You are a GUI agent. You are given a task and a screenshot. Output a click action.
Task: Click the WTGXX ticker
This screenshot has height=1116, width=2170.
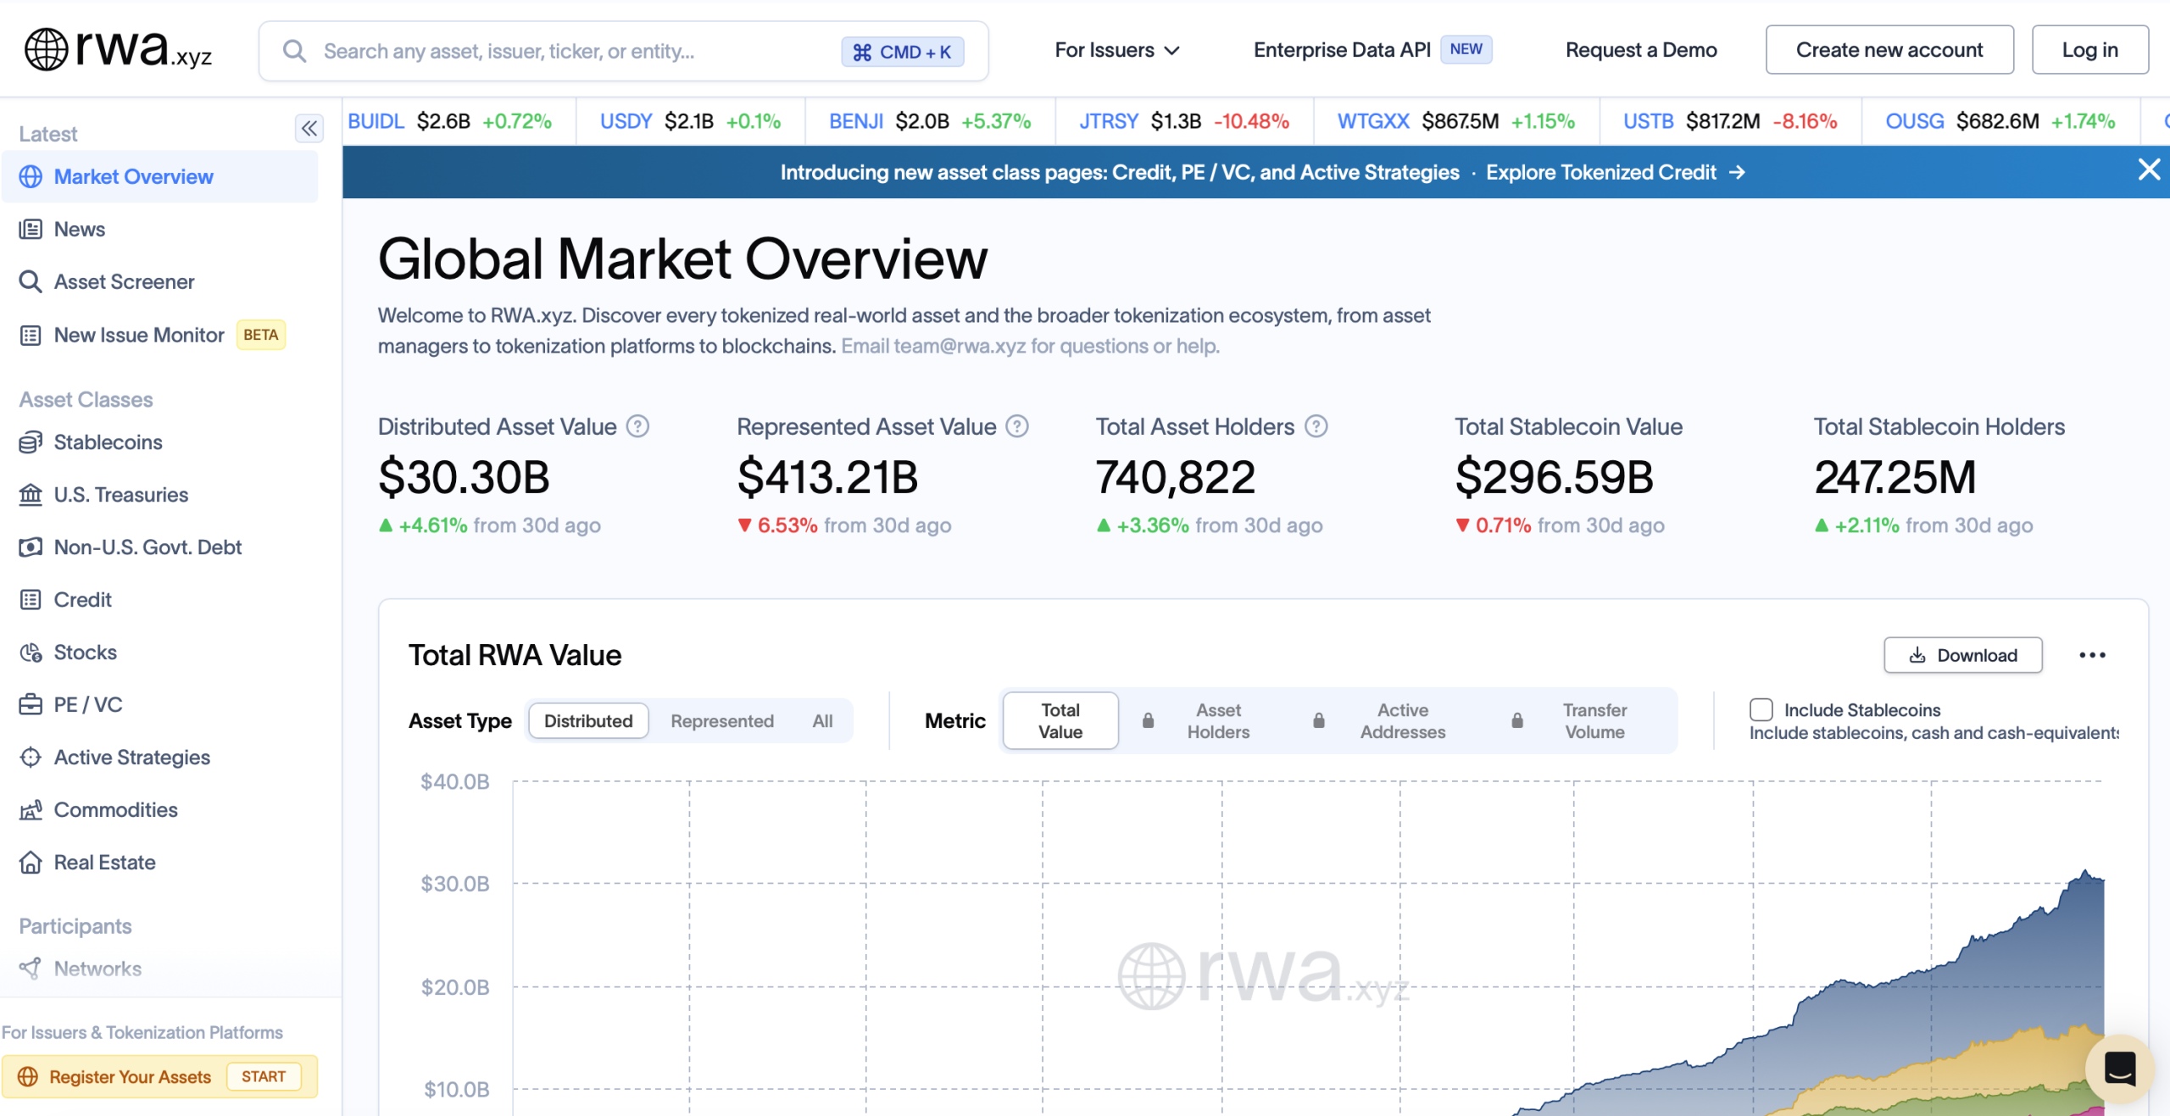[x=1373, y=121]
